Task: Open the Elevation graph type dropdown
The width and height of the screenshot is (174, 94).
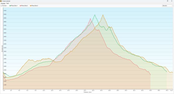Action: click(167, 6)
